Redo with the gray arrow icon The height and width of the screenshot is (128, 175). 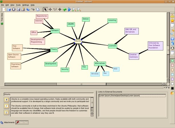[33, 9]
